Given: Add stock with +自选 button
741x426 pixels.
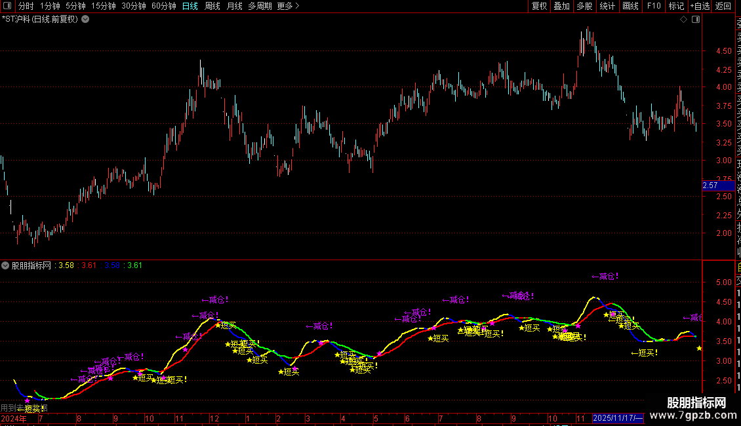Looking at the screenshot, I should pos(700,6).
